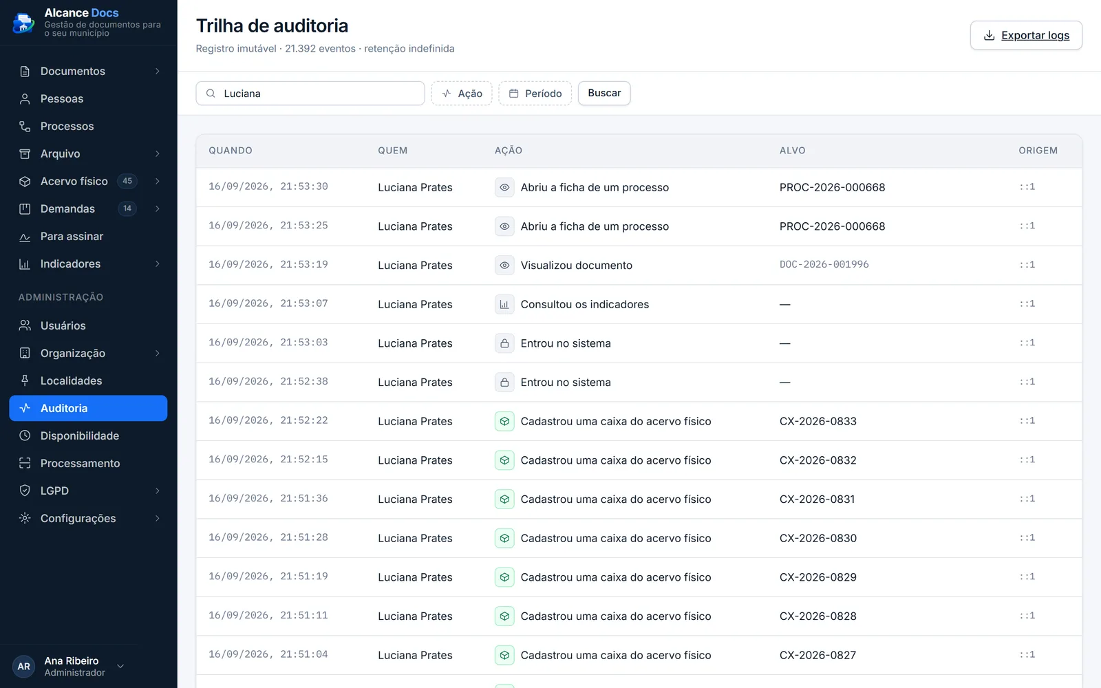Click the Processamento scan icon

(x=25, y=463)
